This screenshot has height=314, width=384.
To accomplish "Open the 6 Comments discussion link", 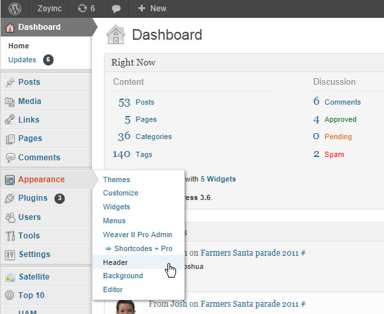I will click(337, 101).
